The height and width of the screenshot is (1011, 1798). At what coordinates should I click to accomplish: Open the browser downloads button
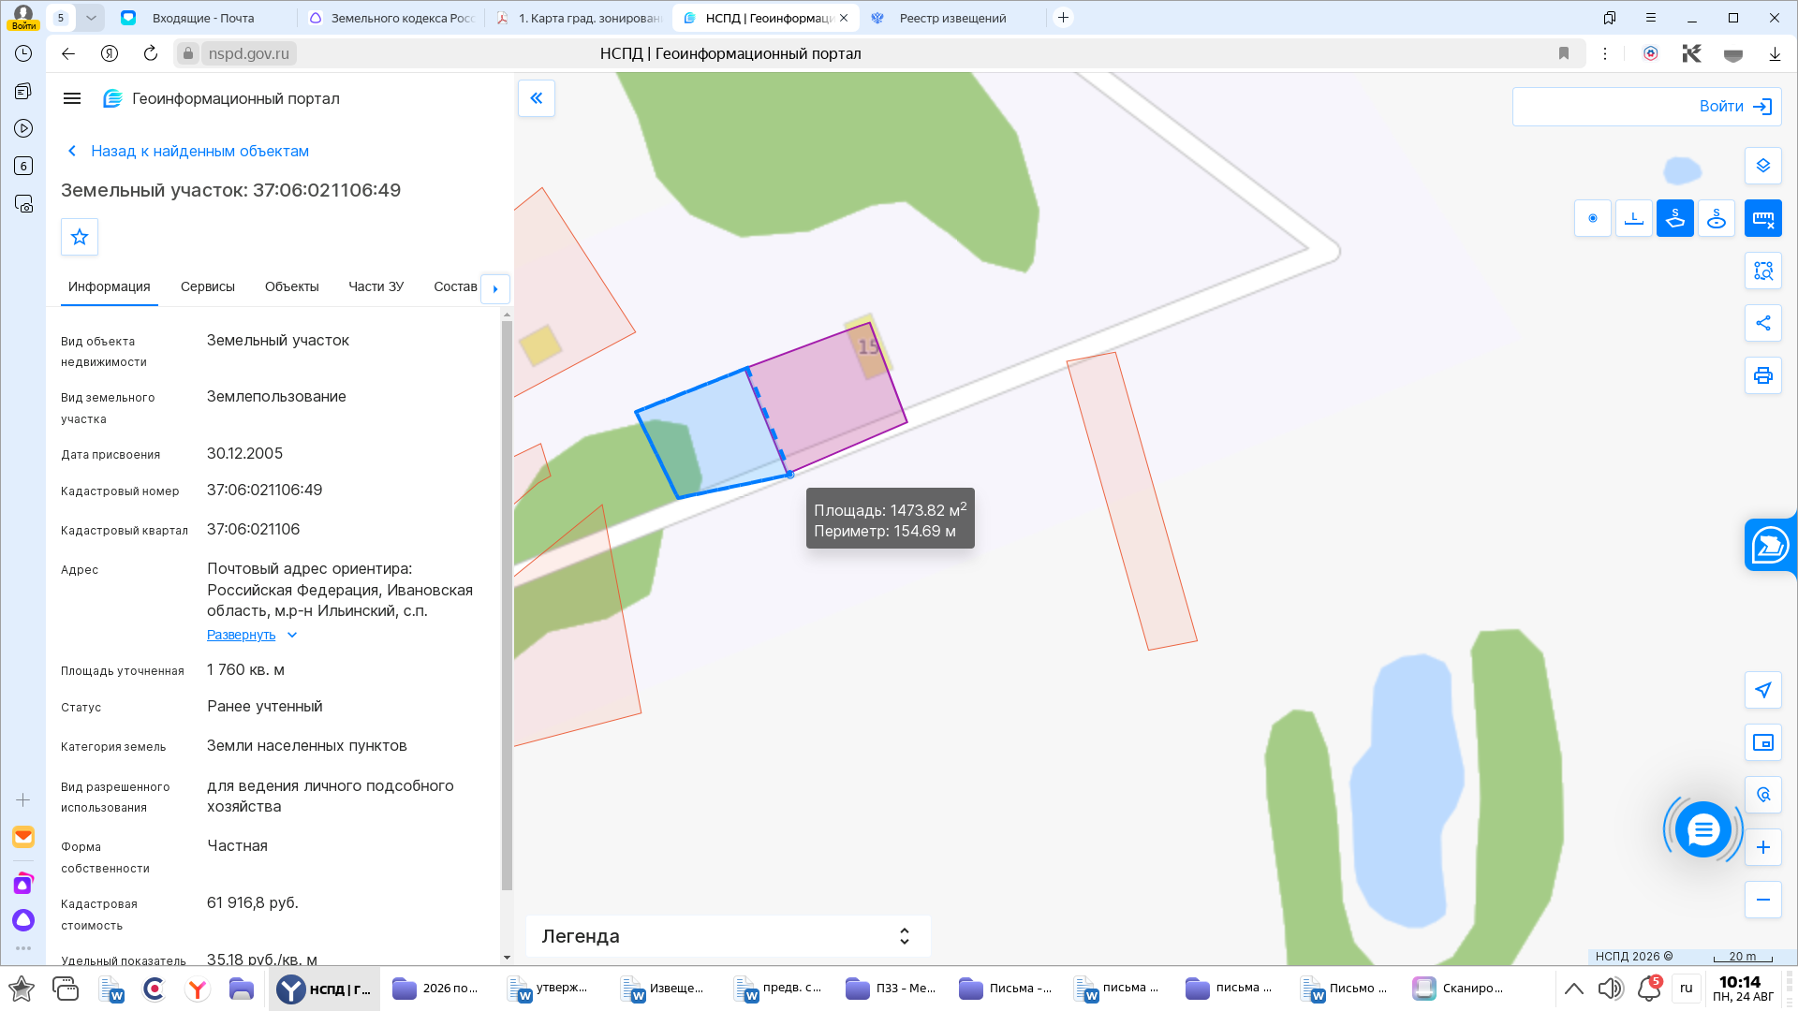click(1775, 53)
